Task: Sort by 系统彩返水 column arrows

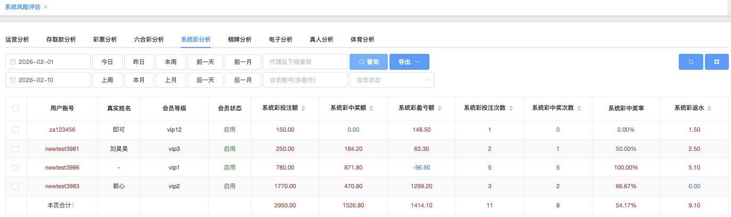Action: coord(709,108)
